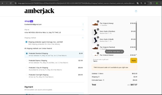
Task: Click the yellow Apply button
Action: pos(134,61)
